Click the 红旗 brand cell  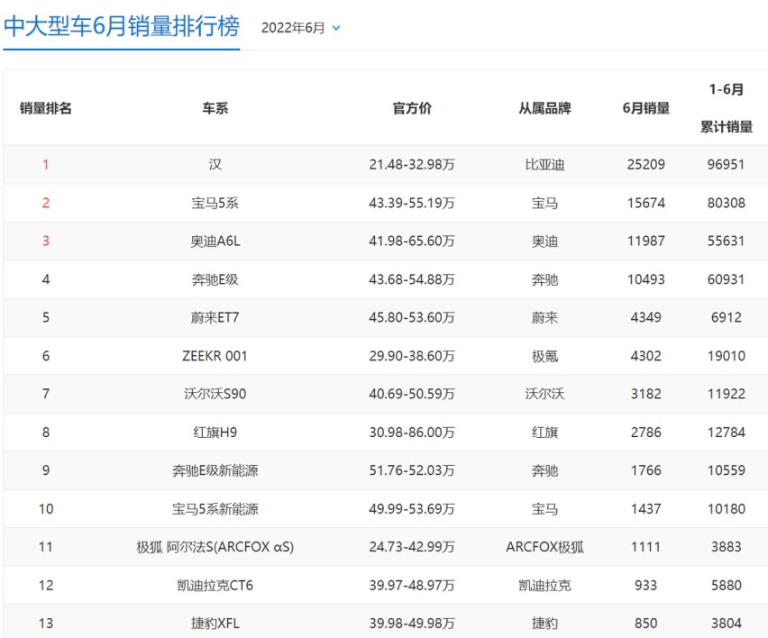click(544, 433)
